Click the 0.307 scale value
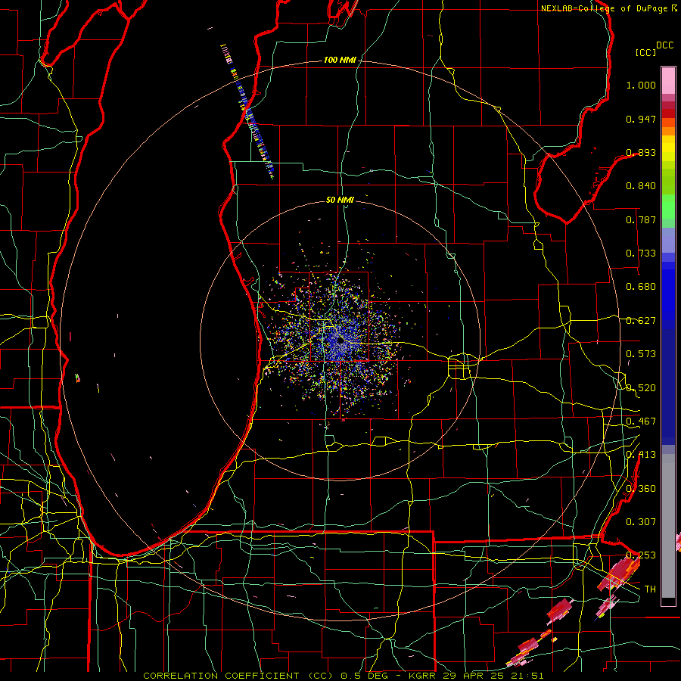 641,522
